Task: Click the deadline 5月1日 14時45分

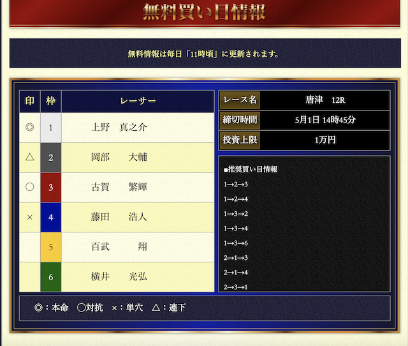Action: coord(325,120)
